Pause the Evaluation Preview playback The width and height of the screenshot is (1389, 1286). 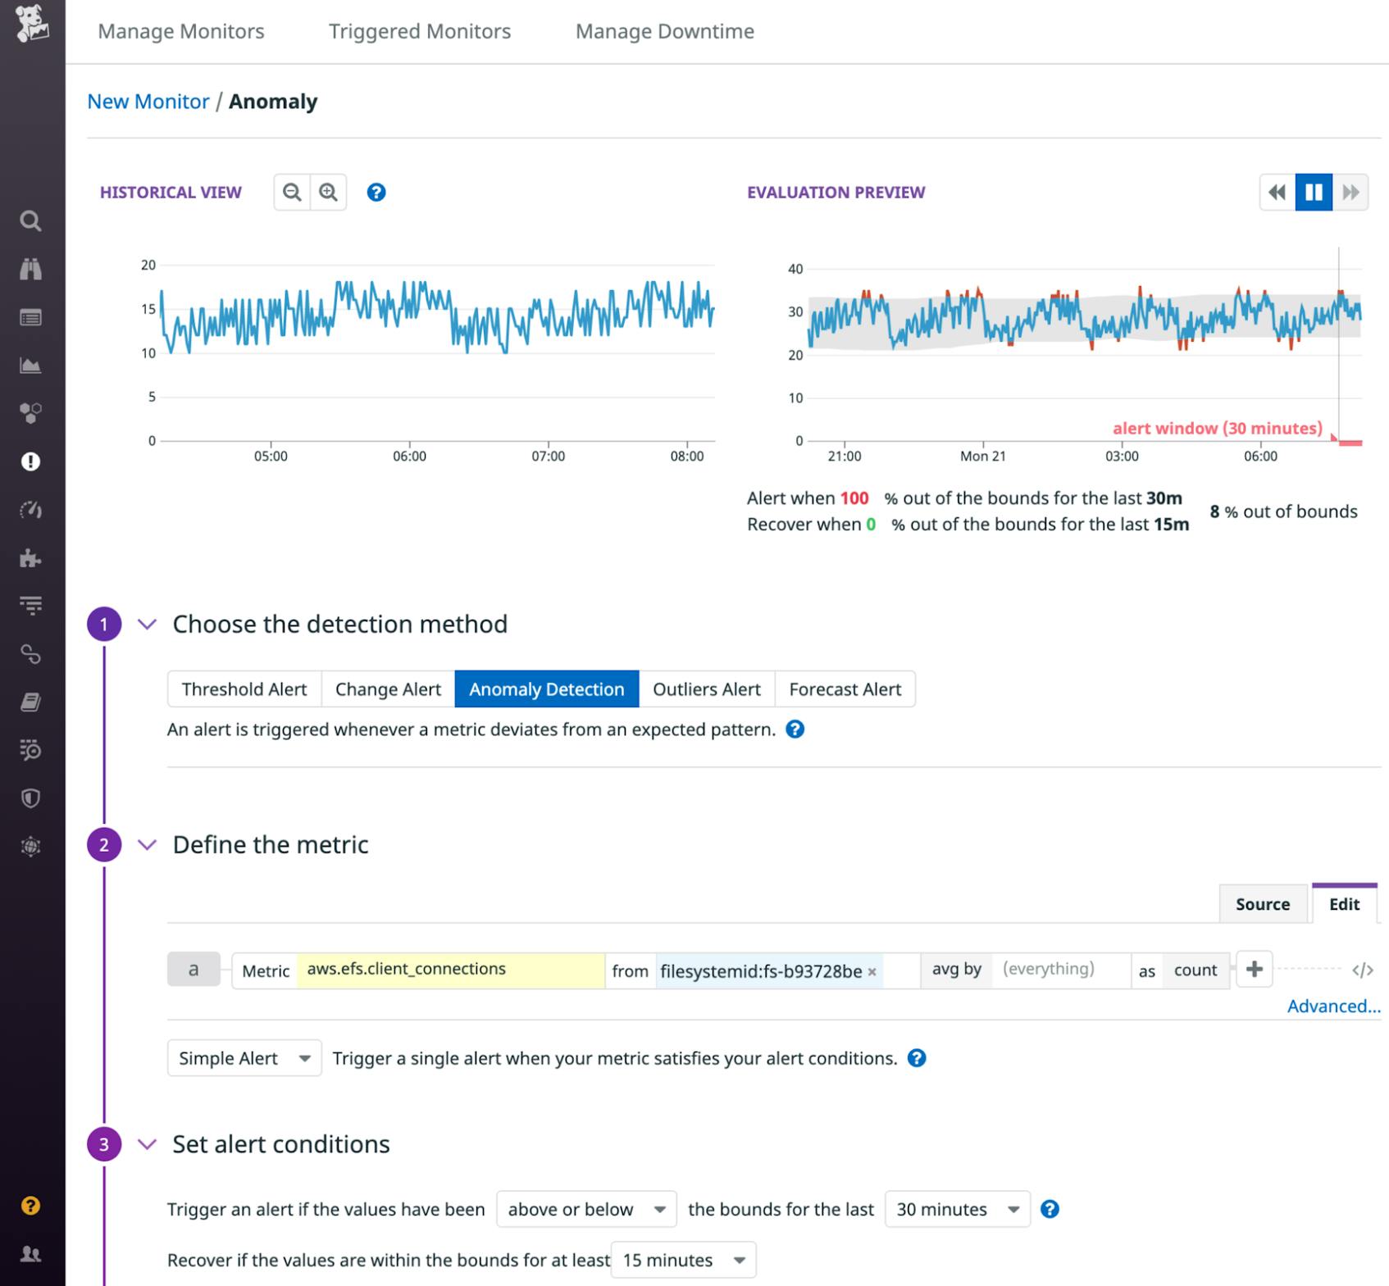(1313, 193)
